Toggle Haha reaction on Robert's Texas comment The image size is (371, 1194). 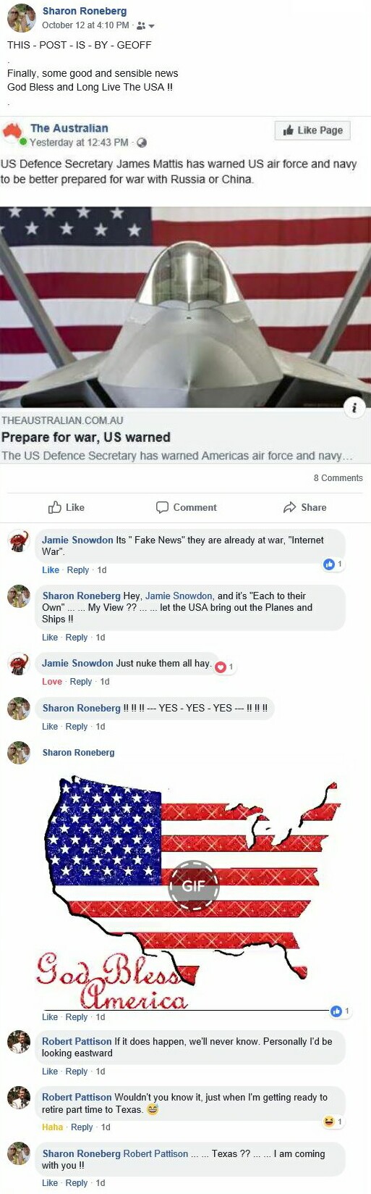(x=53, y=1127)
